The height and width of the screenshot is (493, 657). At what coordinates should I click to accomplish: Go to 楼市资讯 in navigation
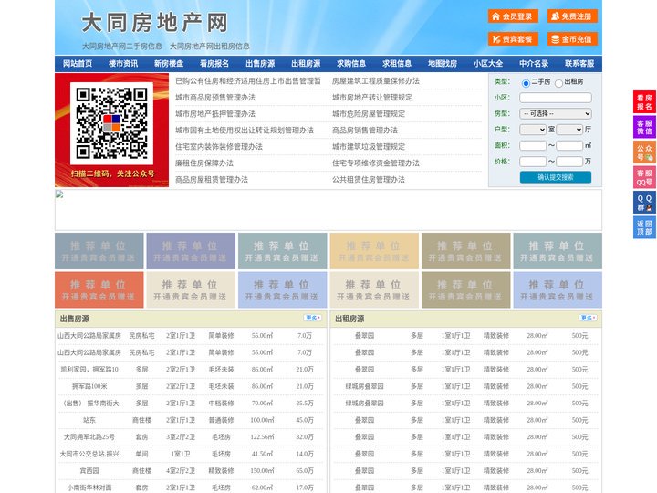coord(123,64)
